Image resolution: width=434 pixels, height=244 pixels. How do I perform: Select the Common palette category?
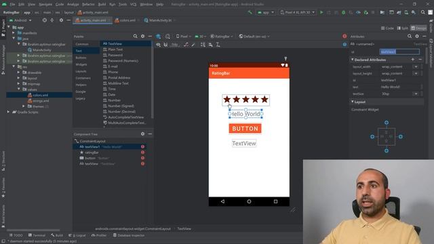pos(82,44)
